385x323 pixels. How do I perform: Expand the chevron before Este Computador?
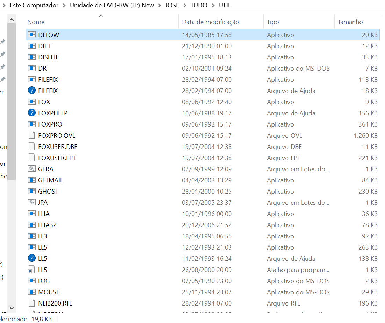point(4,5)
